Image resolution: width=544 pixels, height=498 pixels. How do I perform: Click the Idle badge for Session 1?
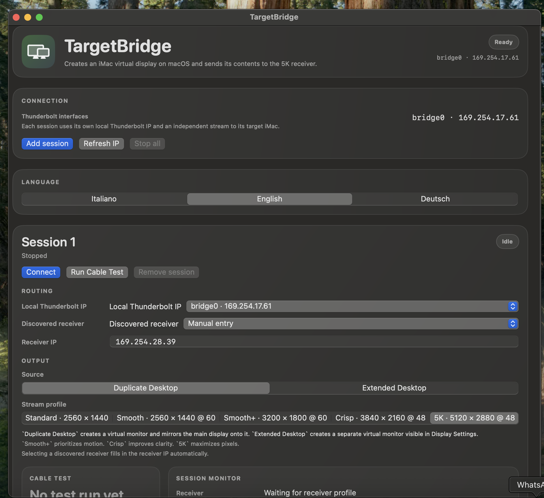(x=507, y=242)
